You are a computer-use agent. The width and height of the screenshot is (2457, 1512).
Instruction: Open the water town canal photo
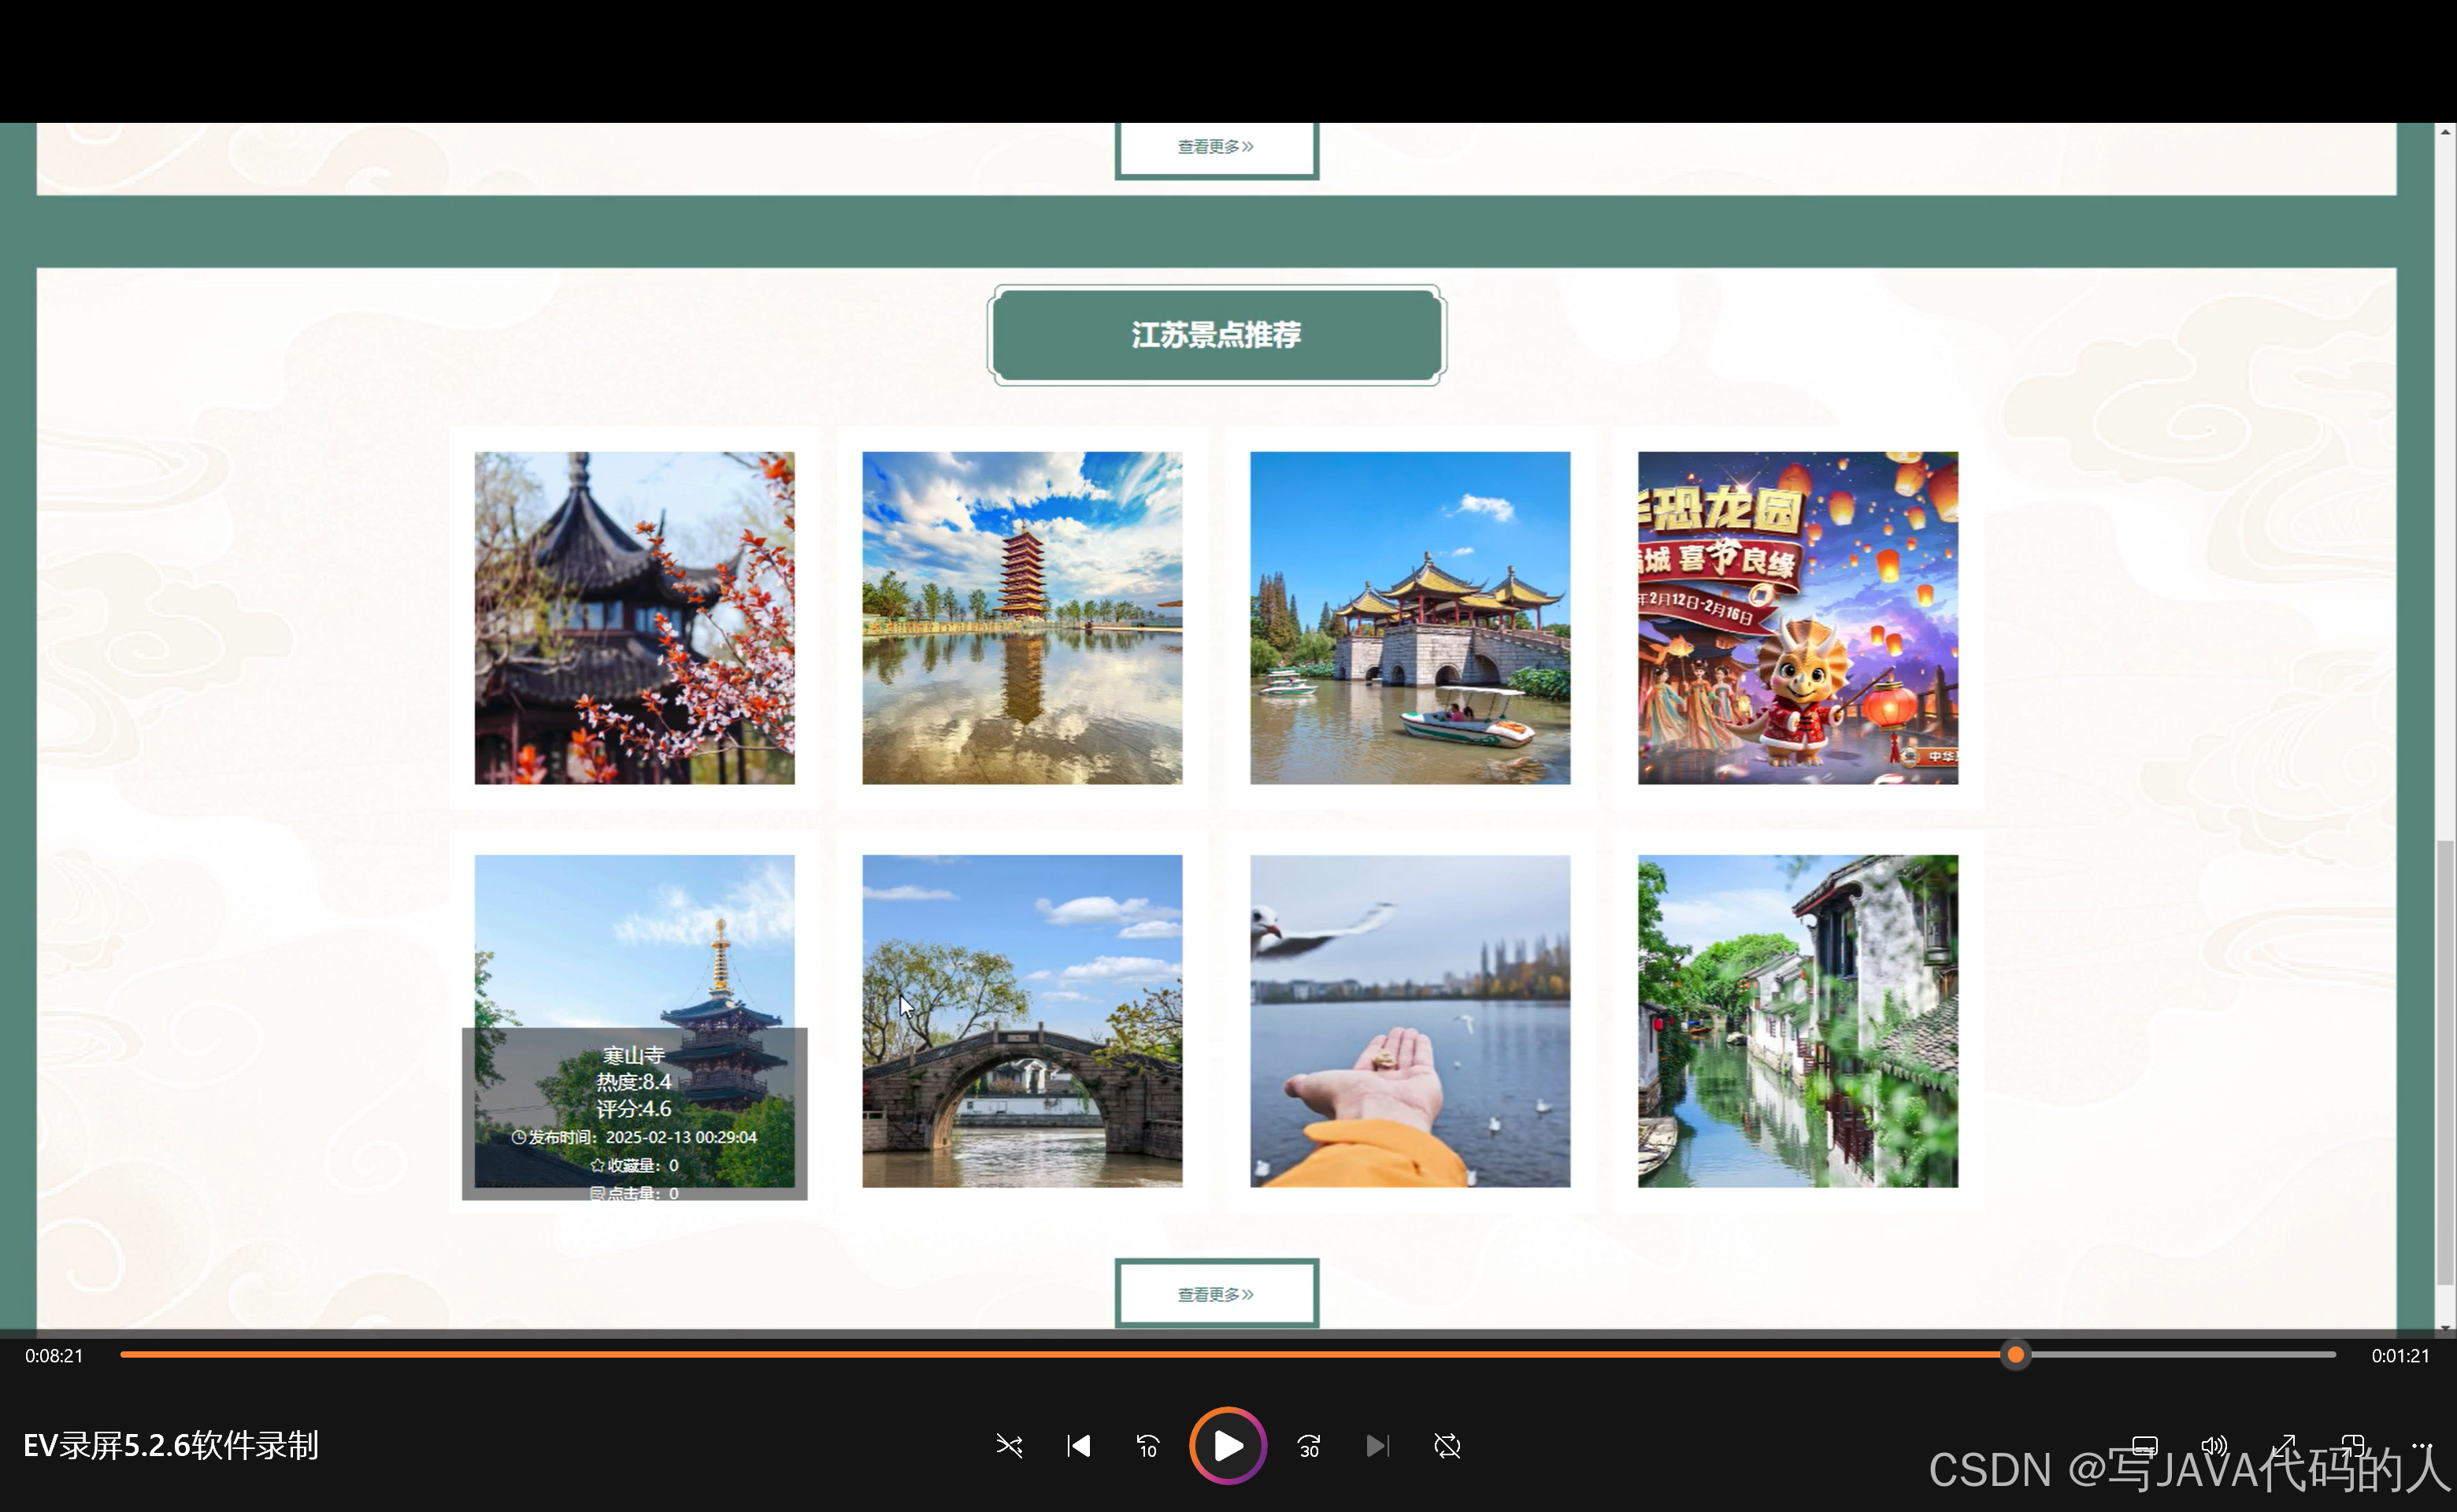(1798, 1021)
